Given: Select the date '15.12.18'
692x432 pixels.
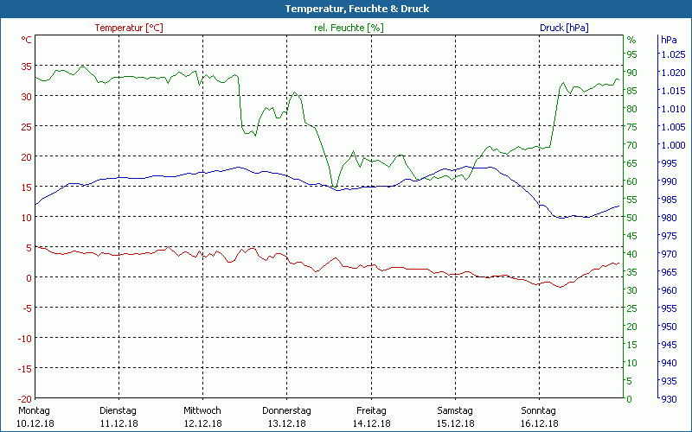Looking at the screenshot, I should pos(456,423).
